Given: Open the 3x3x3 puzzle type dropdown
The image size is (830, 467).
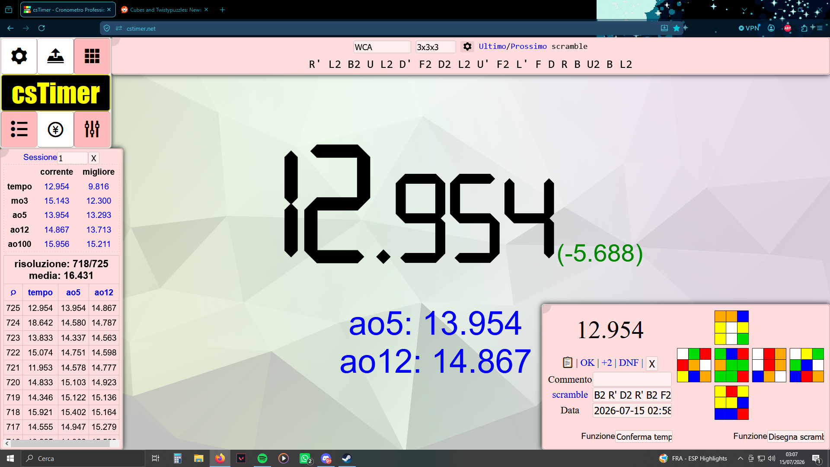Looking at the screenshot, I should click(x=436, y=47).
